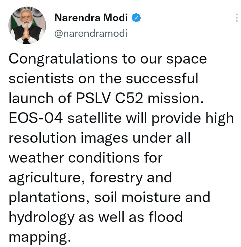This screenshot has height=247, width=241.
Task: Click the text PSLV C52 in tweet
Action: [x=110, y=98]
